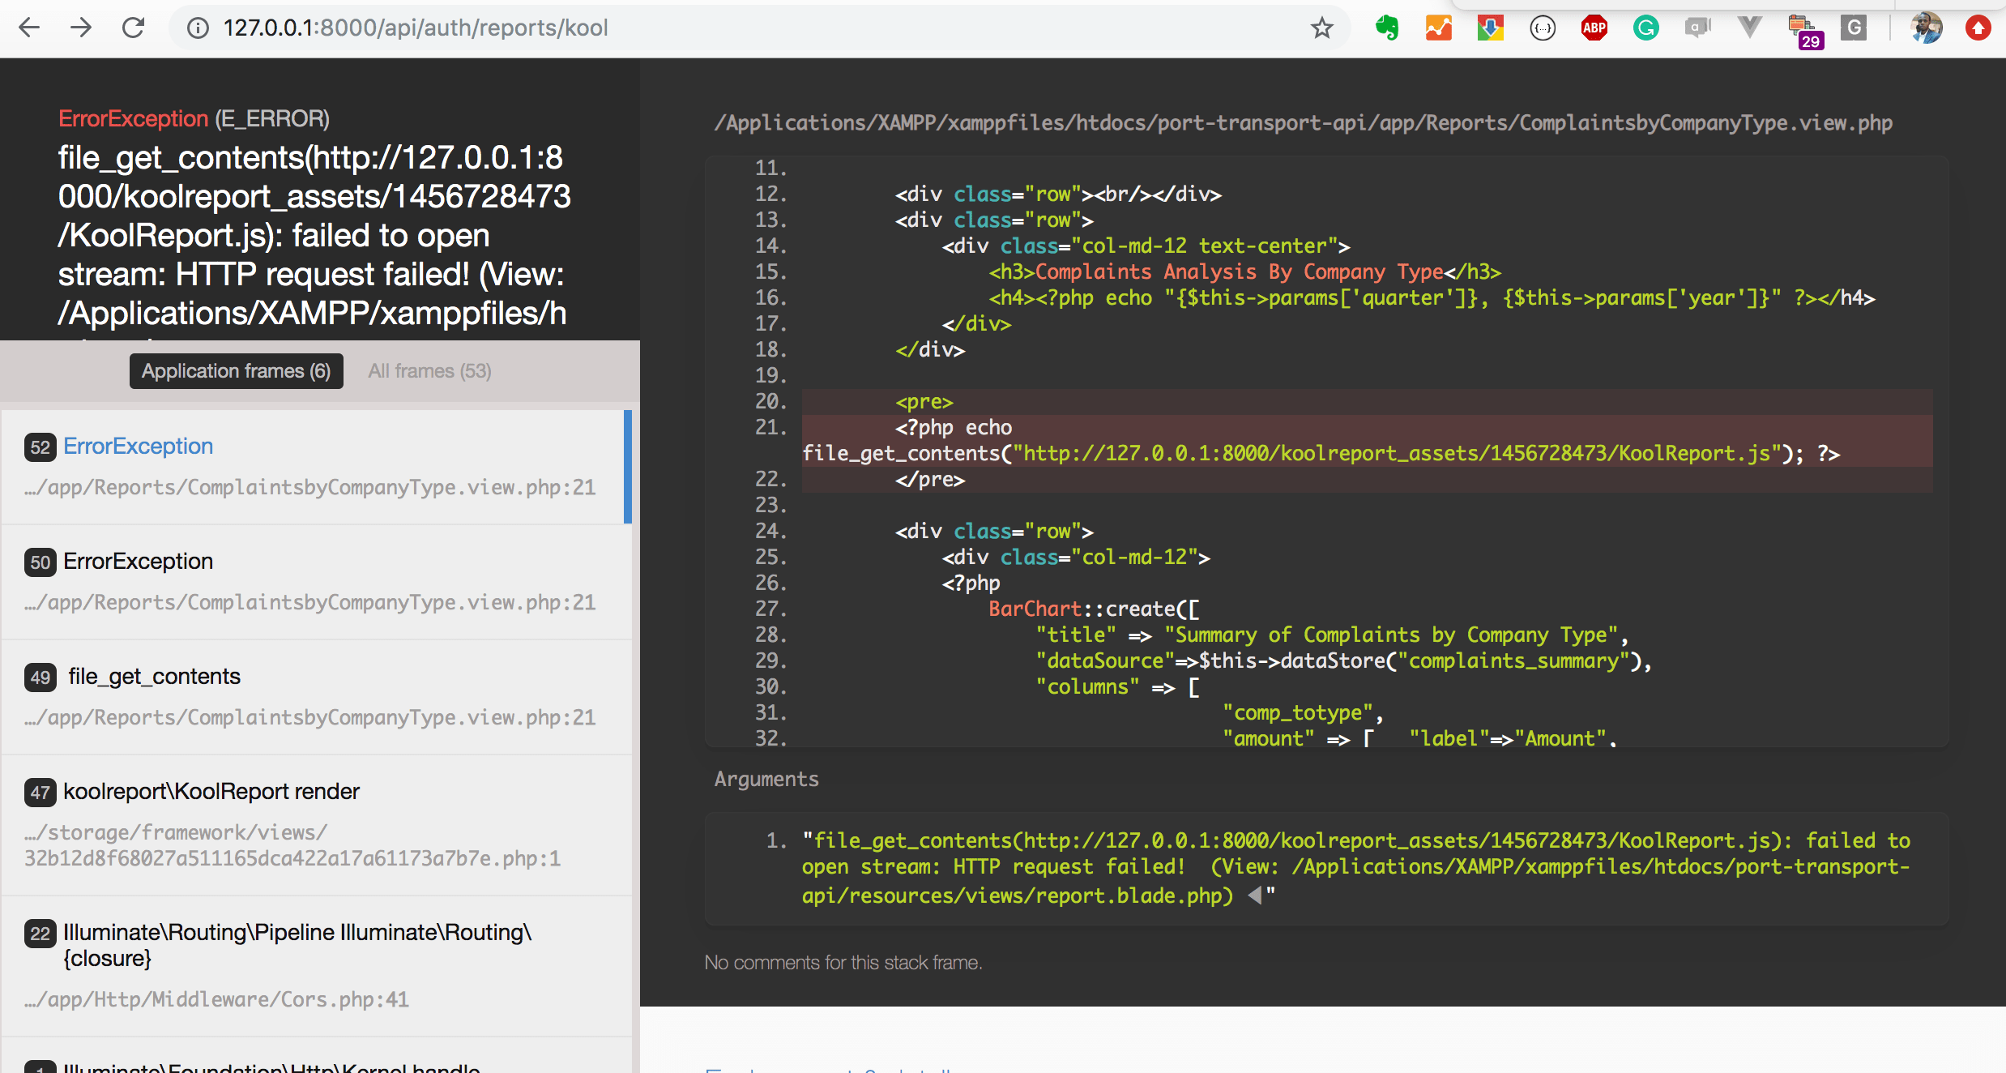Screen dimensions: 2006x1073
Task: Select stack frame 52 ErrorException
Action: coord(316,467)
